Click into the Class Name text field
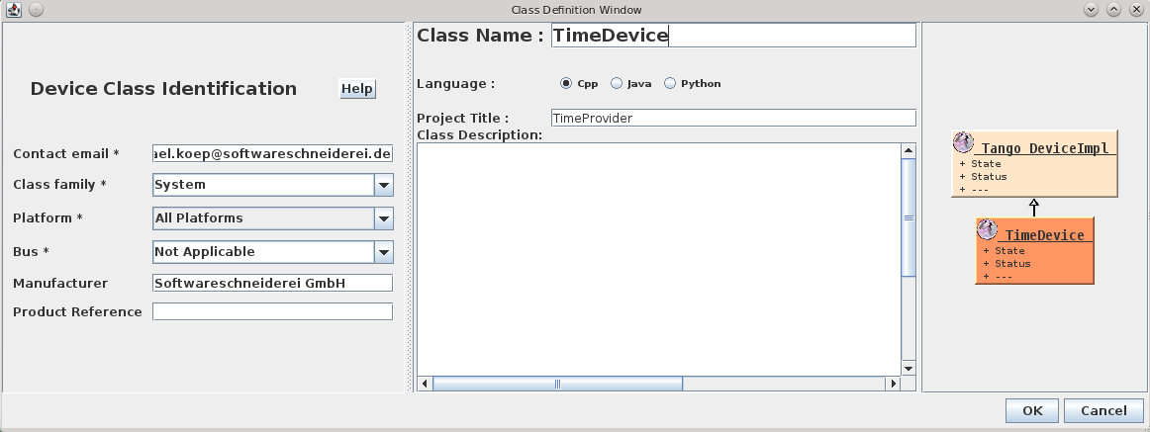The width and height of the screenshot is (1150, 432). click(x=732, y=36)
